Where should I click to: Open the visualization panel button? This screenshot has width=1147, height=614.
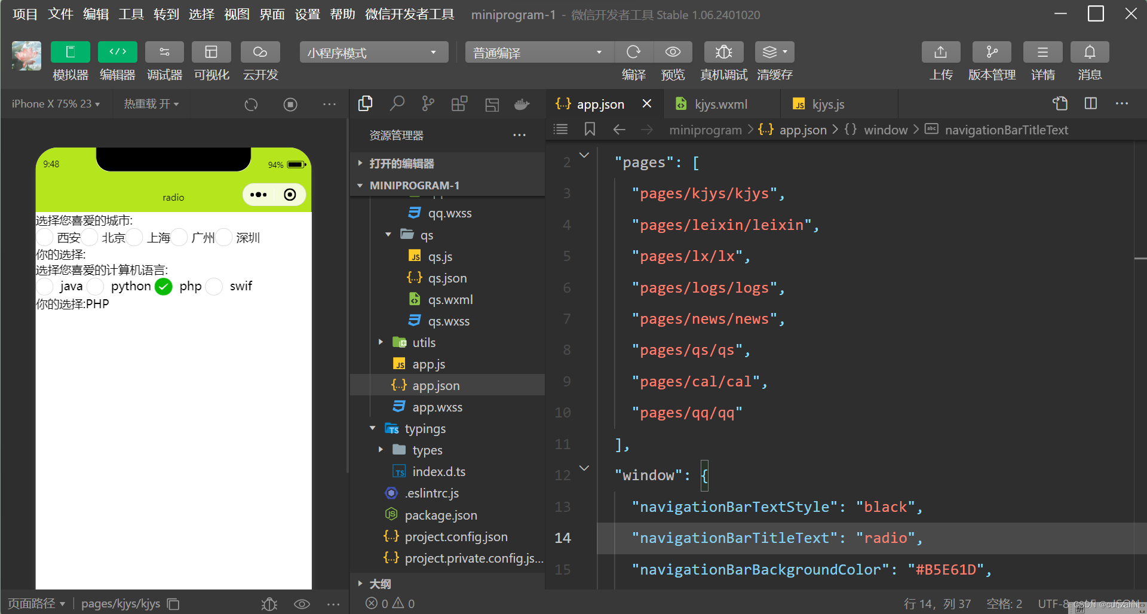click(211, 52)
